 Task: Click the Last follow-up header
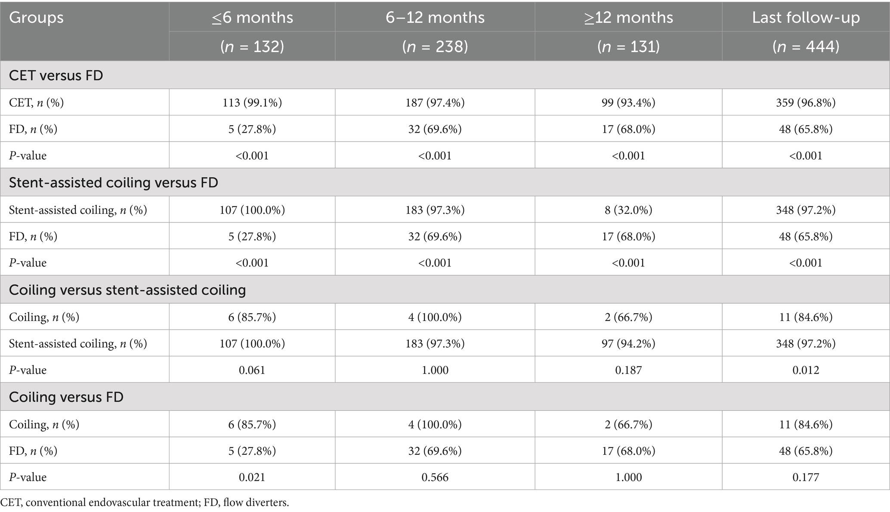pos(806,18)
